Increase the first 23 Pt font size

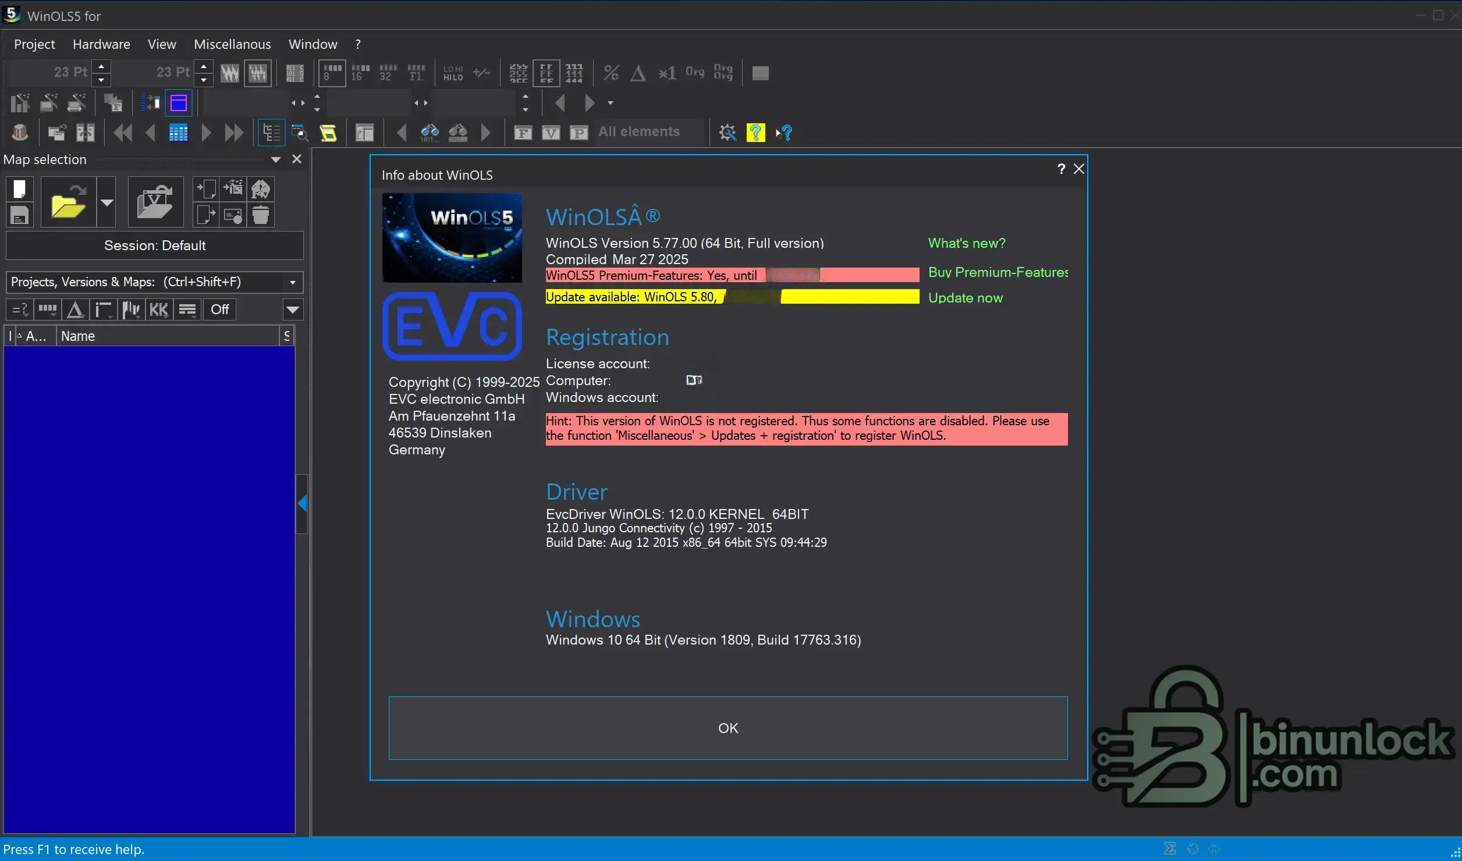tap(101, 66)
